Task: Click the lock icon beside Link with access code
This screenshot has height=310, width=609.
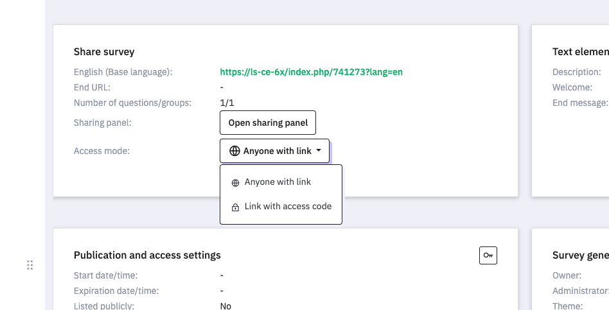Action: 234,207
